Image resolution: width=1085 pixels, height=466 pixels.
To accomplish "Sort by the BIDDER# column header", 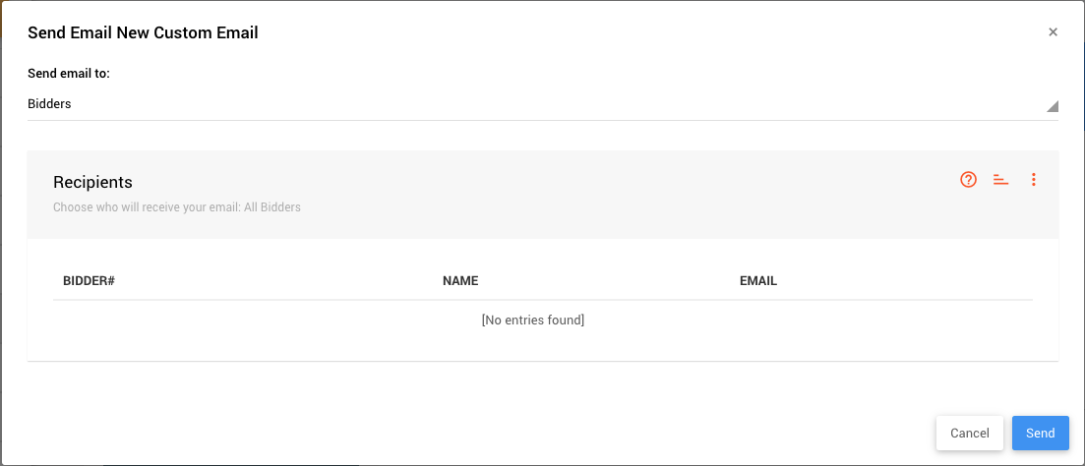I will [x=90, y=281].
